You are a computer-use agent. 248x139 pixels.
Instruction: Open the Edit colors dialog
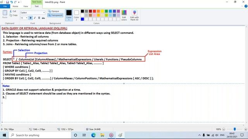pyautogui.click(x=124, y=15)
